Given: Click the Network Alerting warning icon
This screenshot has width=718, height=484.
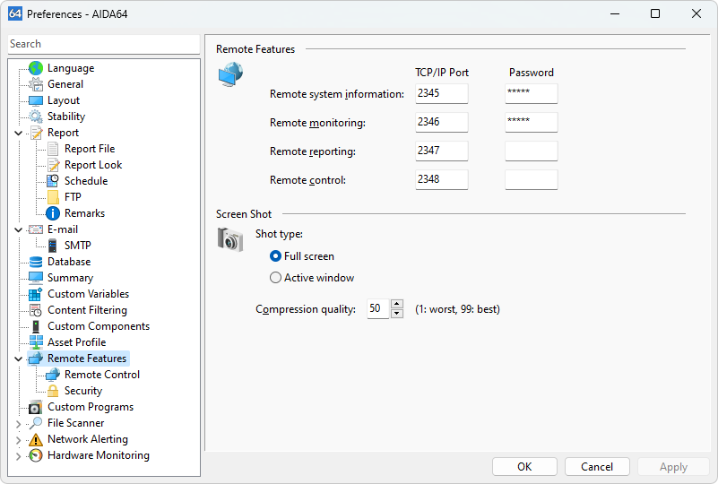Looking at the screenshot, I should [x=36, y=439].
